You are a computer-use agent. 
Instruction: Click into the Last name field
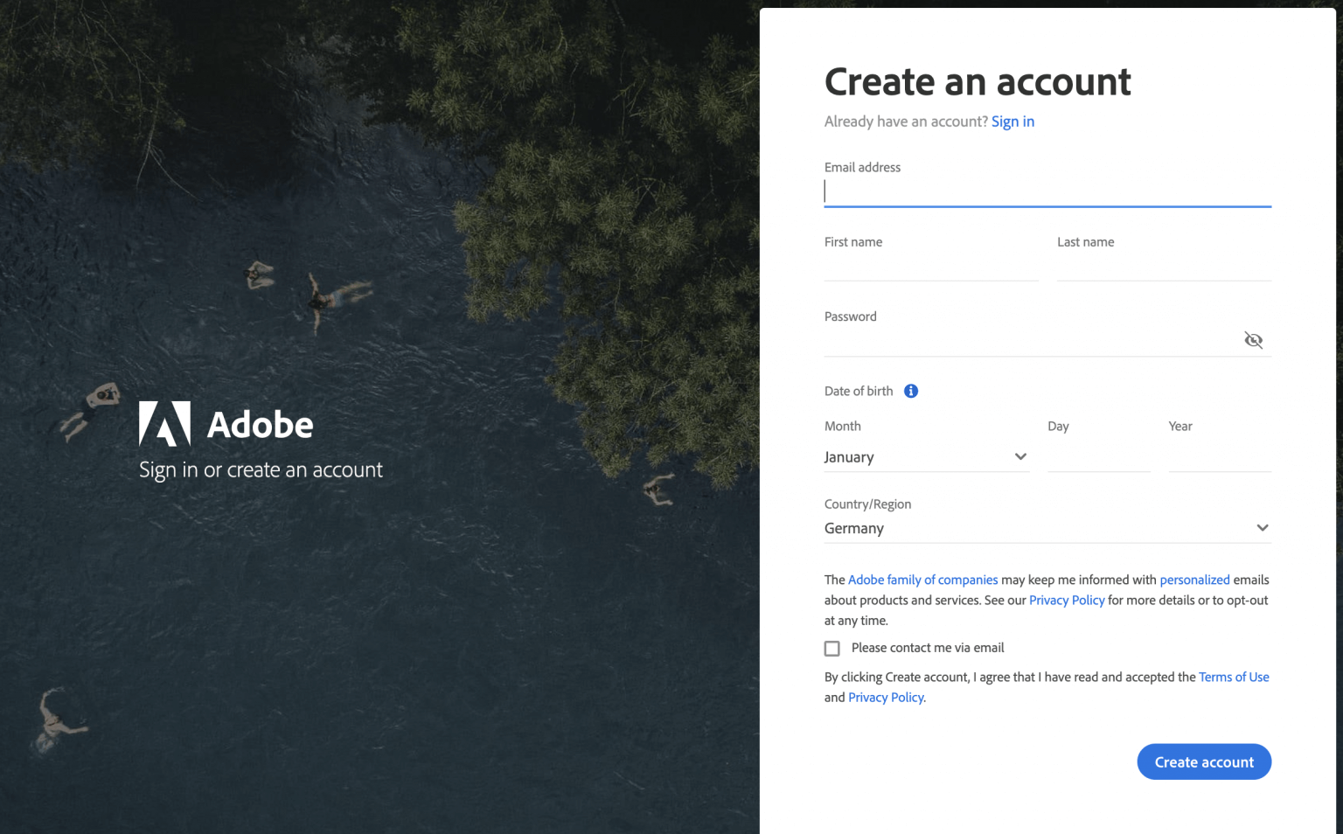click(x=1163, y=267)
